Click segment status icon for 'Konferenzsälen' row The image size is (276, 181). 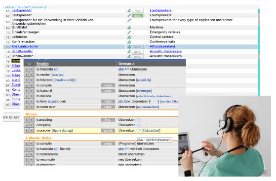(x=129, y=42)
